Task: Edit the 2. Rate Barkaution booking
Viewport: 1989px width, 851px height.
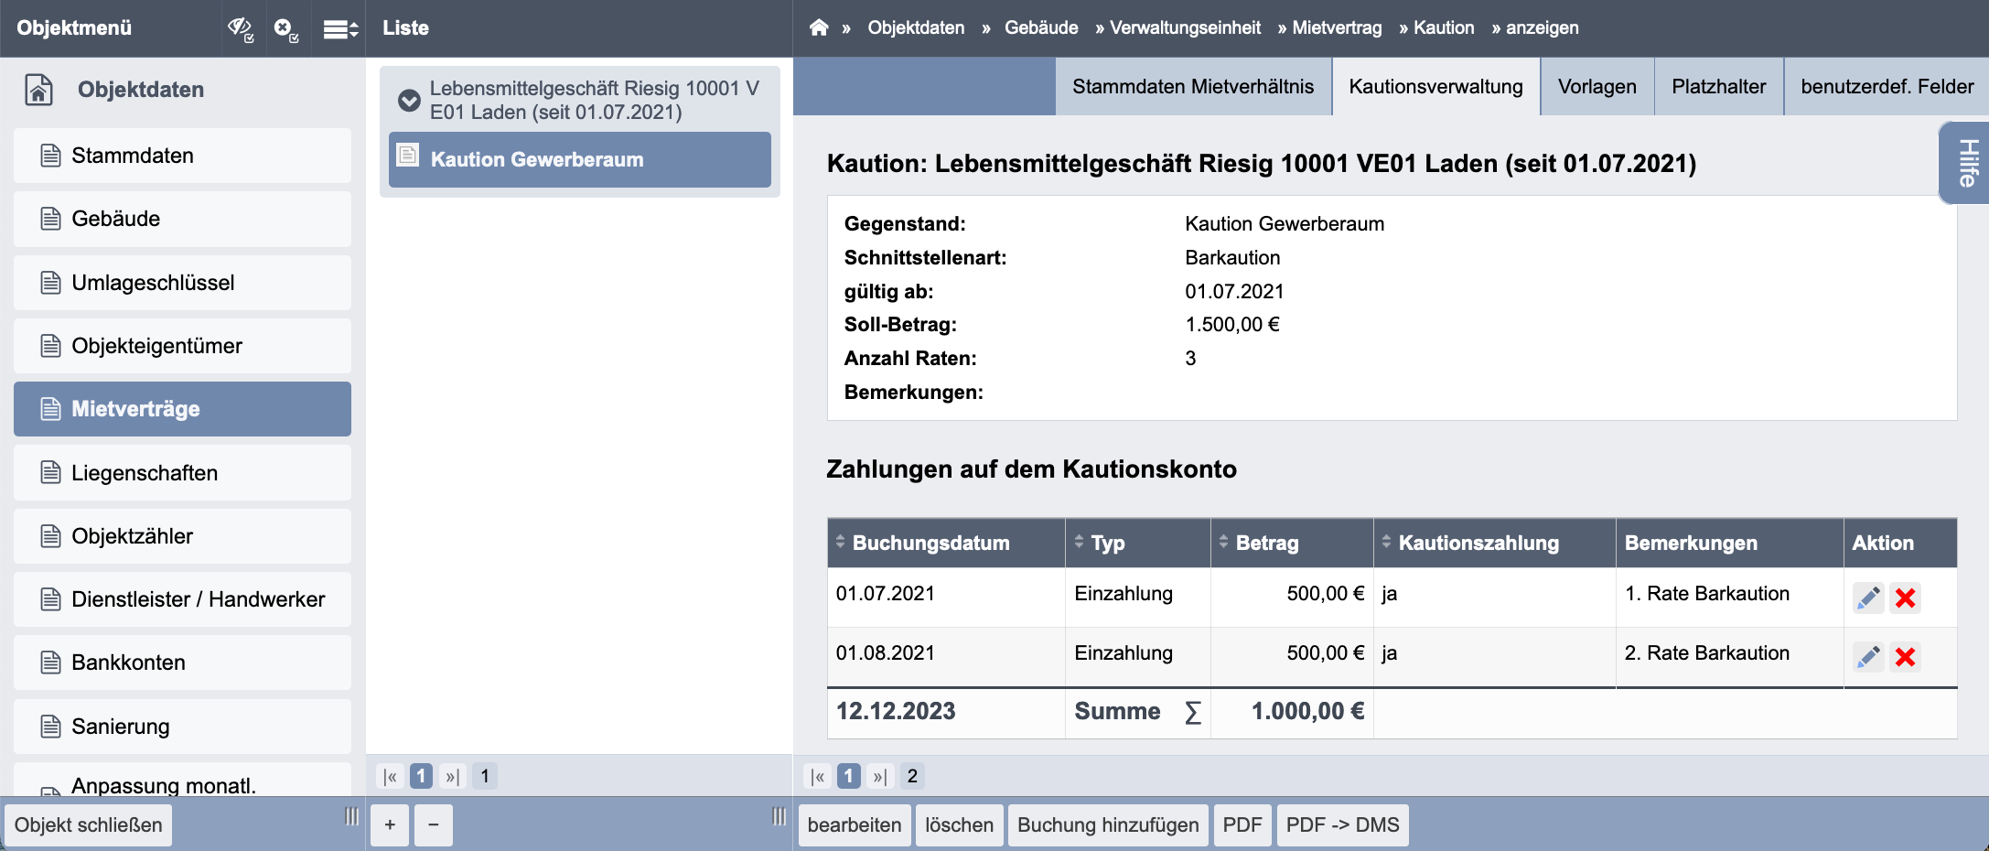Action: (x=1868, y=657)
